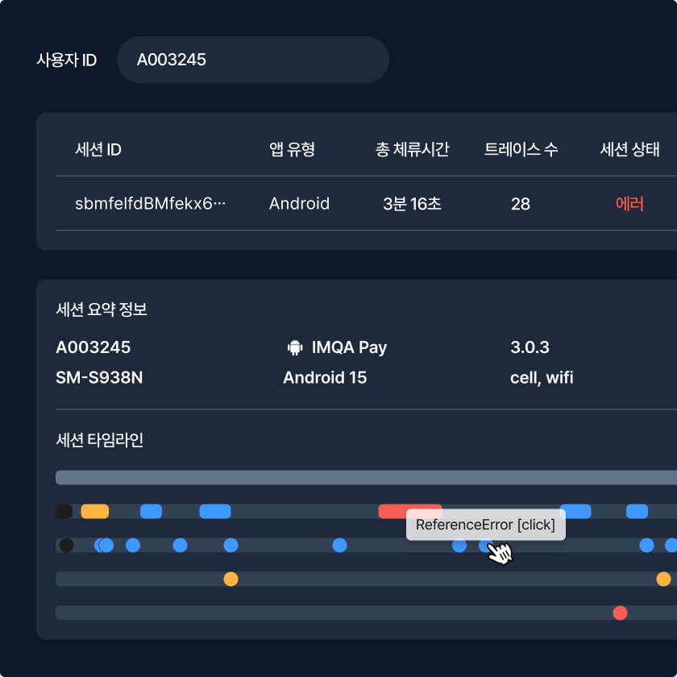
Task: Select the rightmost blue marker on the first row
Action: click(x=638, y=511)
